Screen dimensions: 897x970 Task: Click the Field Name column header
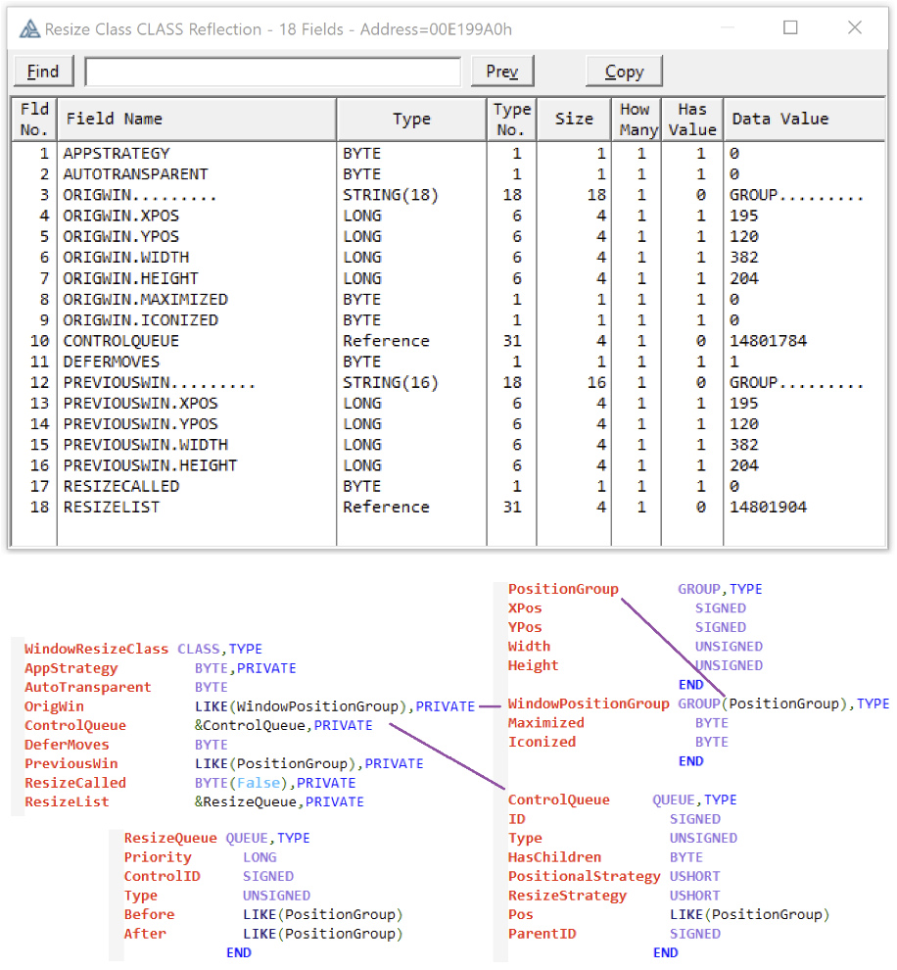pos(196,119)
